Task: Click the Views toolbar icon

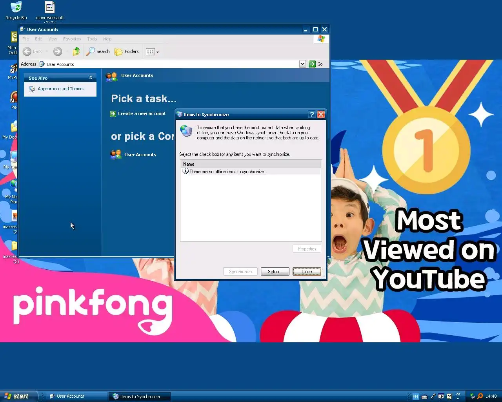Action: (150, 51)
